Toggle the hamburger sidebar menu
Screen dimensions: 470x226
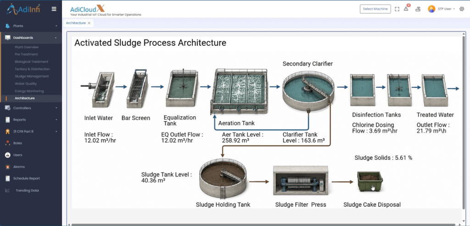point(54,9)
